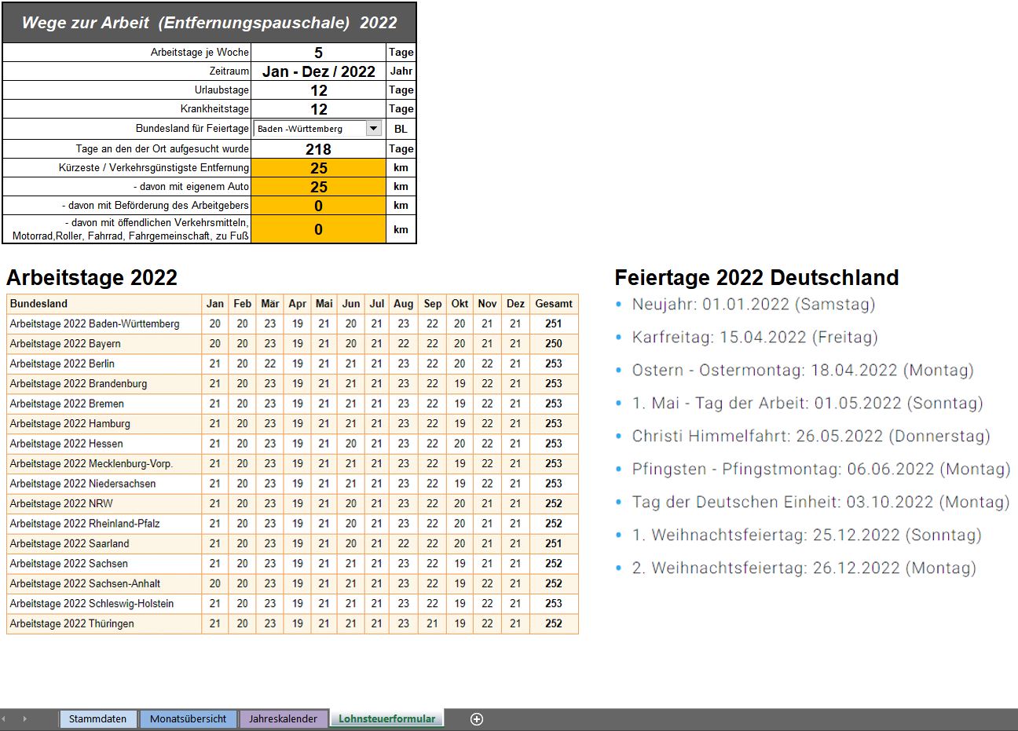Select the 'davon mit eigenem Auto' value cell
1018x731 pixels.
pyautogui.click(x=318, y=187)
